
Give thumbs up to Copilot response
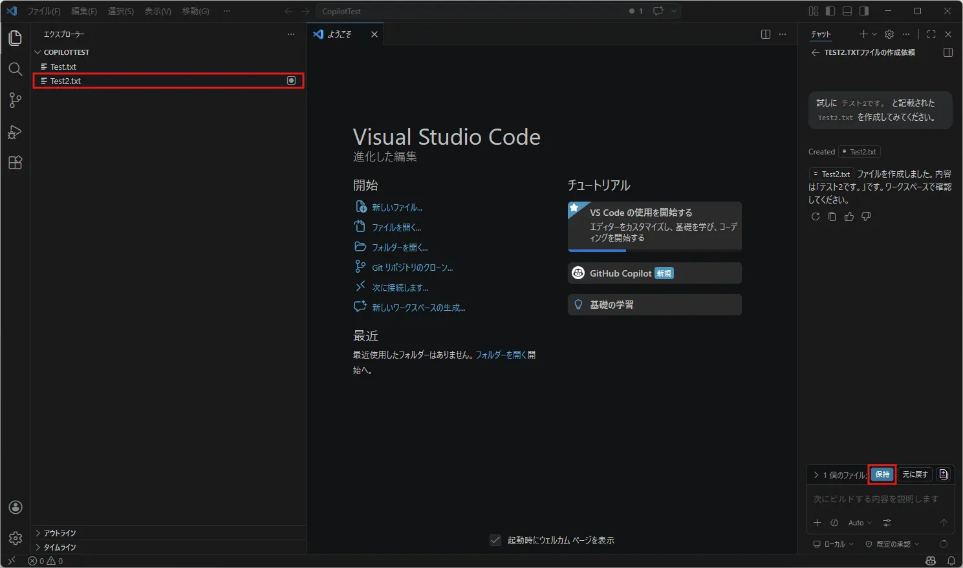tap(849, 216)
